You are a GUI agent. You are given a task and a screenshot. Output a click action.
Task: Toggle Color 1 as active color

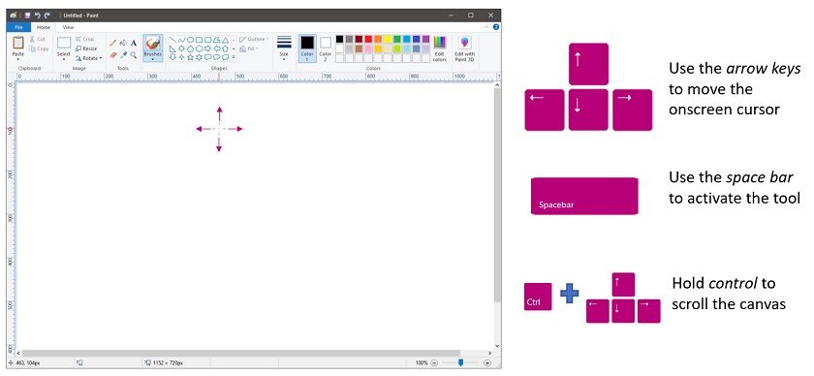(x=307, y=48)
